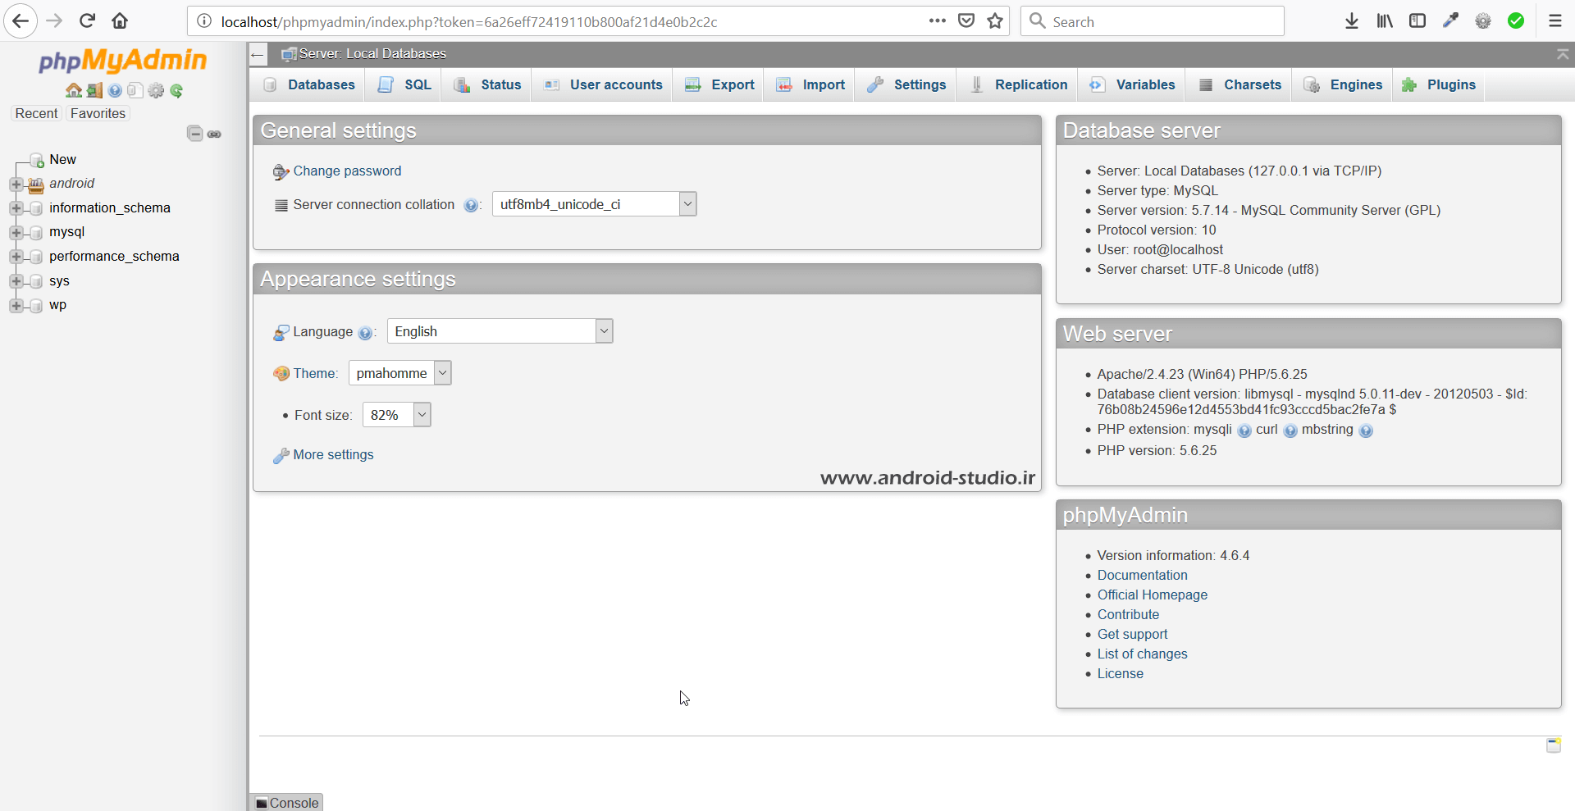Reload navigation panel with green arrow icon
1575x811 pixels.
(x=176, y=90)
